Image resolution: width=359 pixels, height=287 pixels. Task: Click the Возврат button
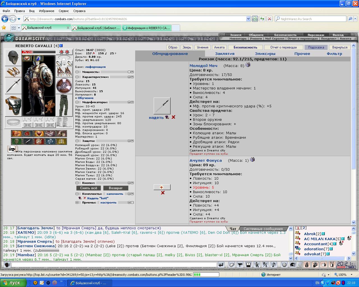[x=116, y=188]
